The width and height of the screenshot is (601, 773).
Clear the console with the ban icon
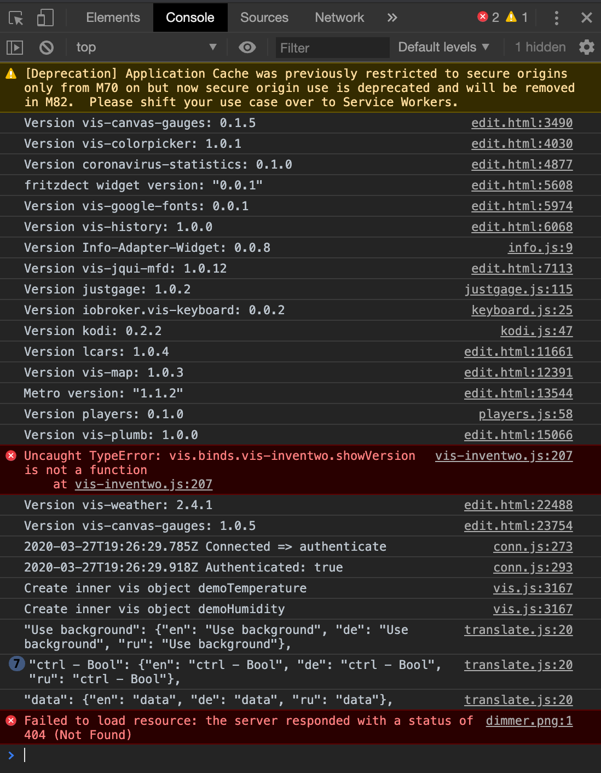[47, 48]
